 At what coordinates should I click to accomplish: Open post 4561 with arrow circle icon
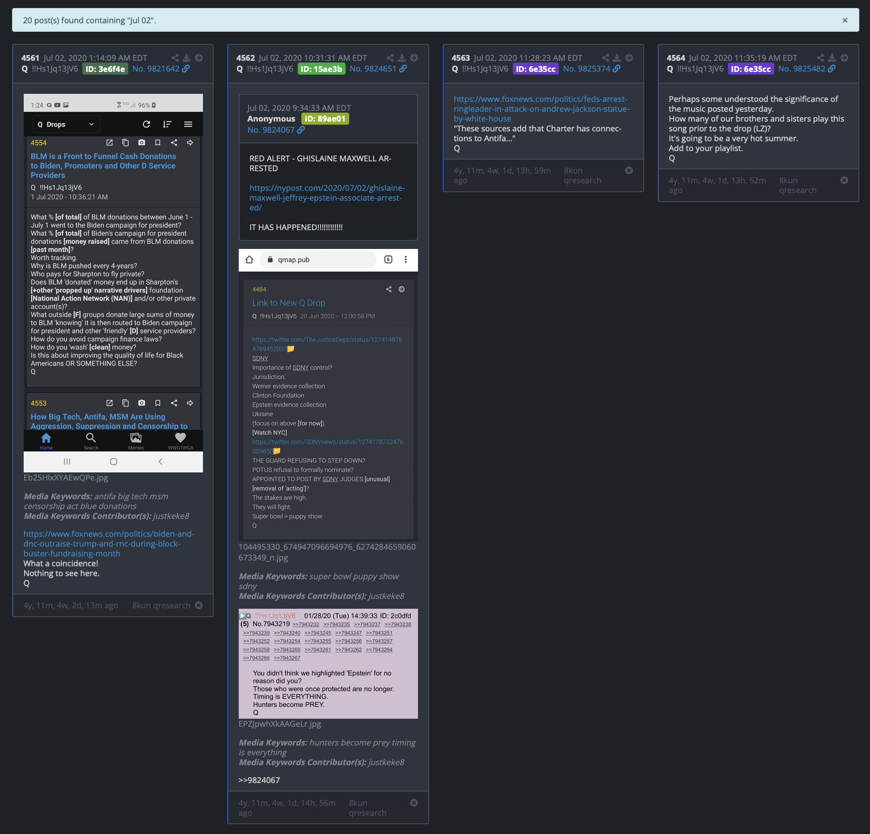tap(199, 58)
